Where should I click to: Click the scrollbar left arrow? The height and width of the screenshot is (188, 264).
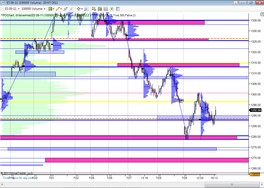2,185
